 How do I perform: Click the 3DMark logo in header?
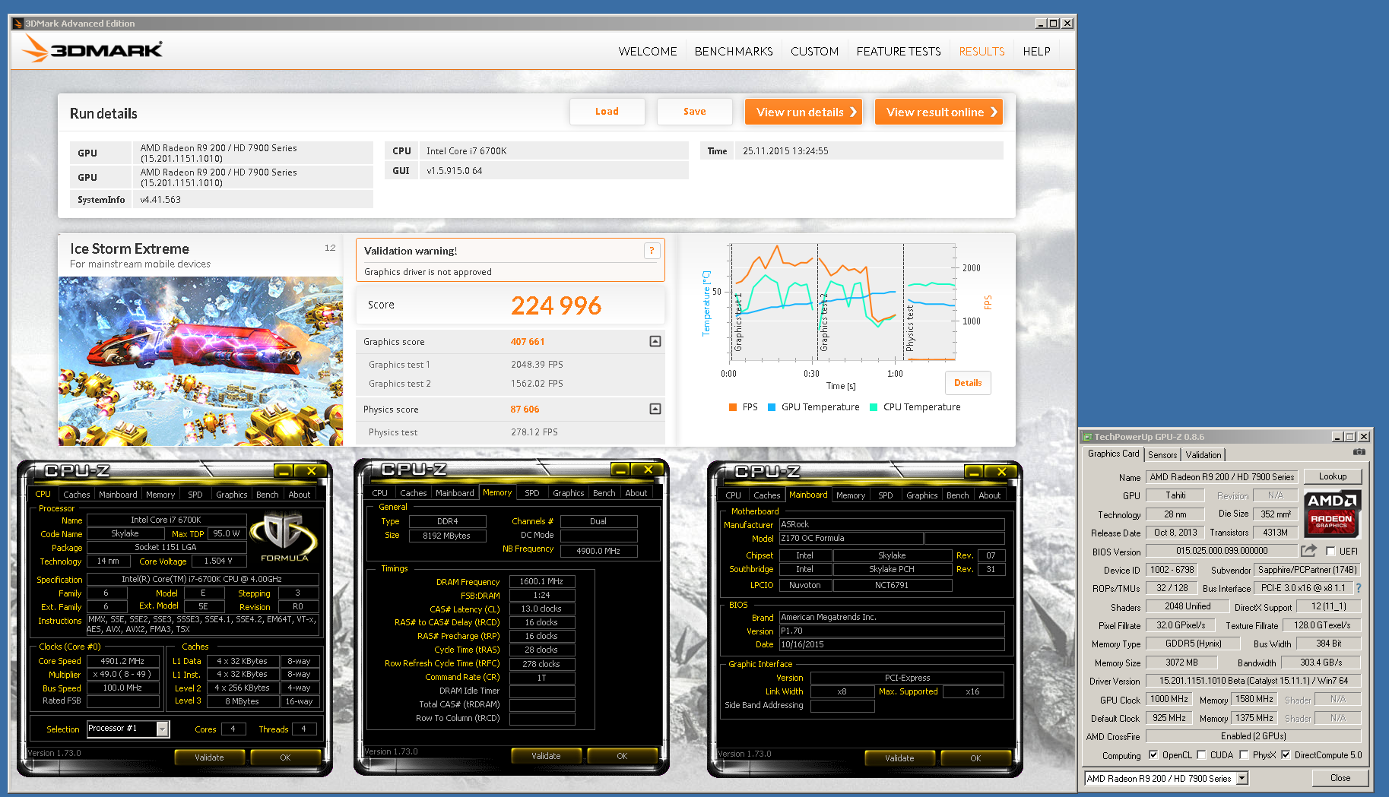click(x=92, y=49)
